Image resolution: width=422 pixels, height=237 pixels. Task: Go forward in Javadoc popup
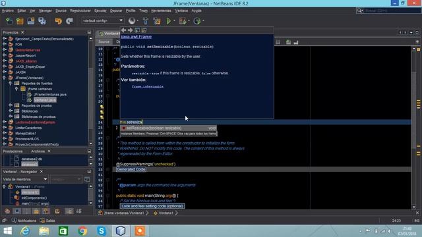pyautogui.click(x=131, y=30)
